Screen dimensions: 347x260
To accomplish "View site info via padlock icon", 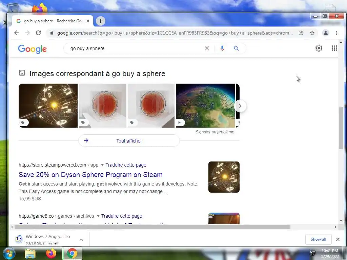I will pos(52,33).
